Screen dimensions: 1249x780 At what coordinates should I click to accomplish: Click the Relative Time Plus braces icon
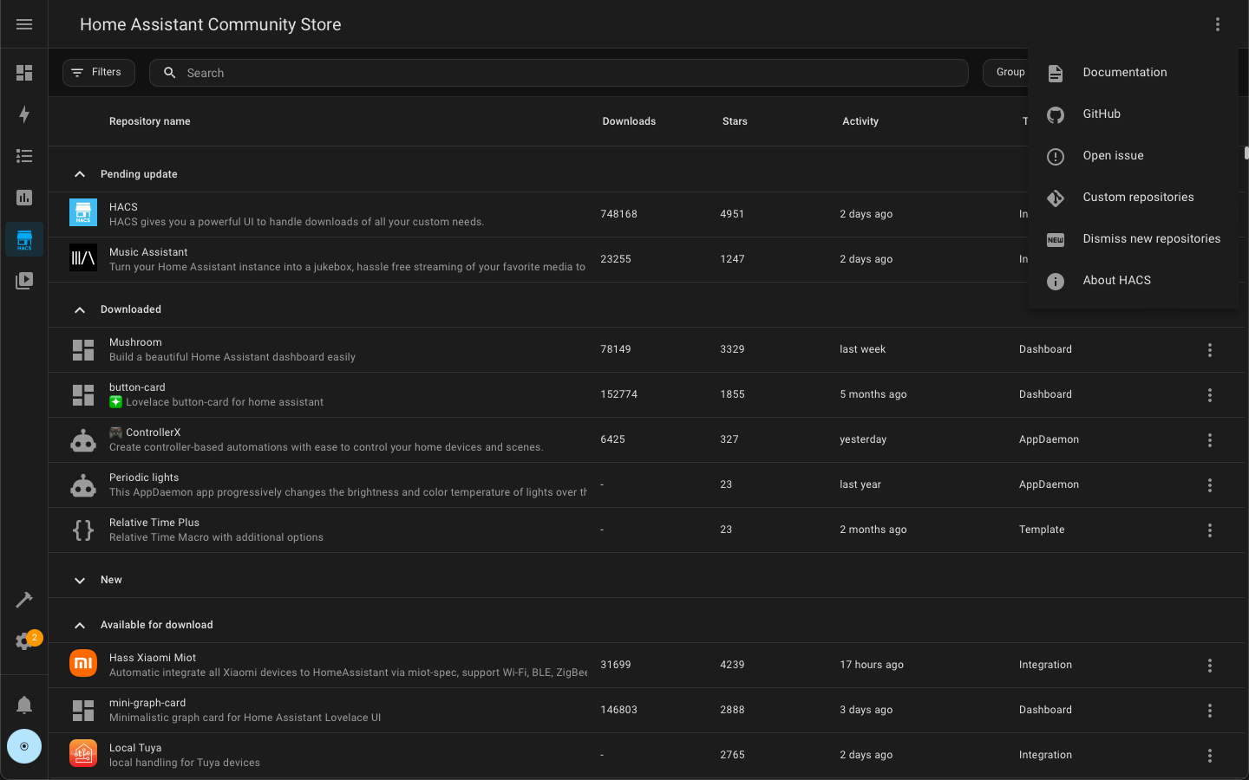click(83, 530)
